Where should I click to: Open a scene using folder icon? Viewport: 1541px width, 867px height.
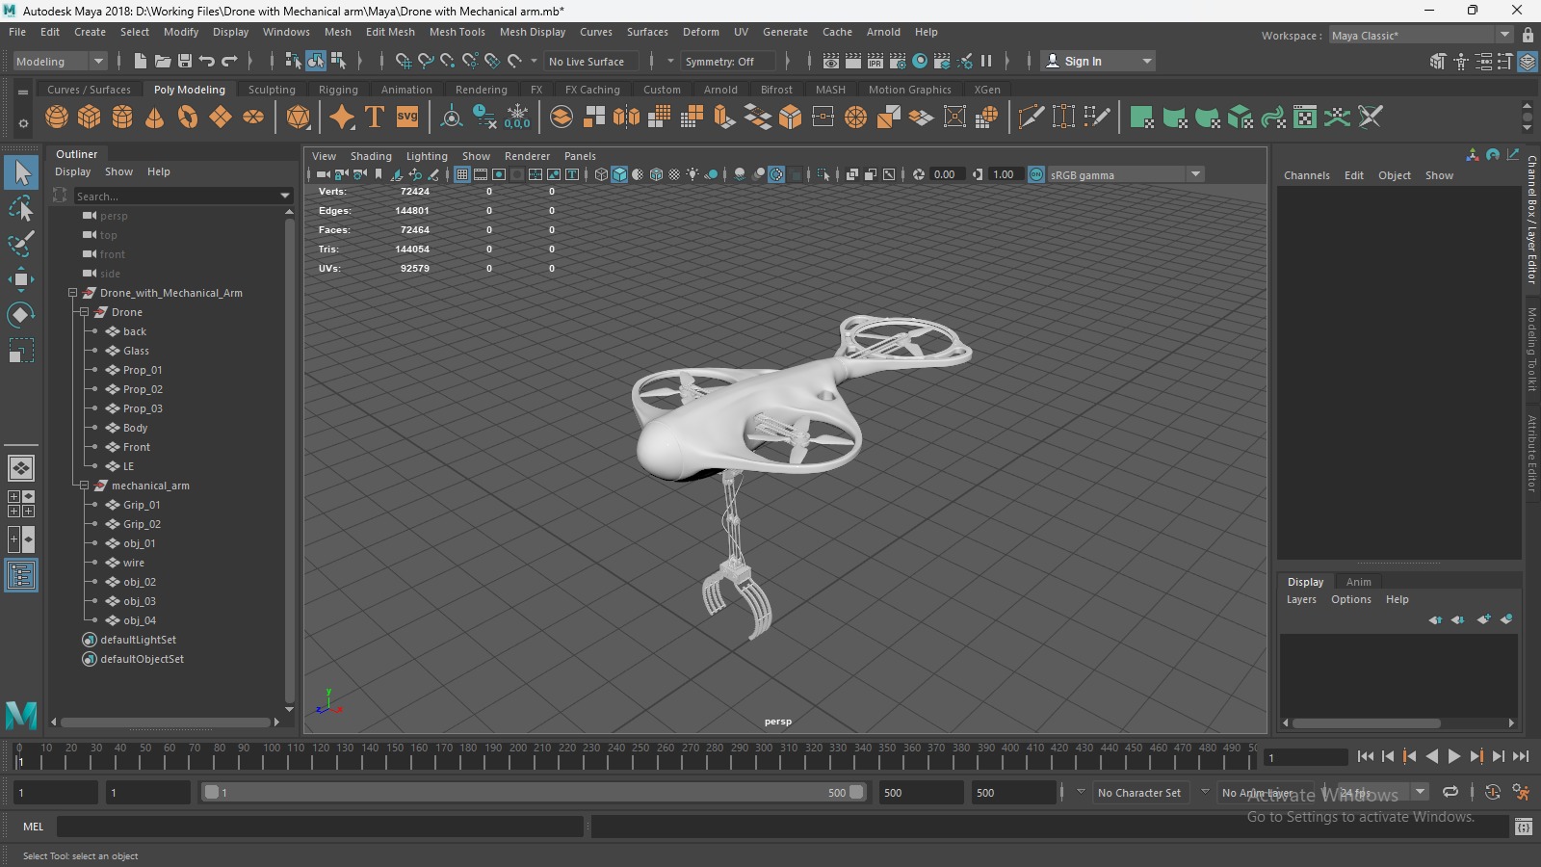(x=163, y=62)
